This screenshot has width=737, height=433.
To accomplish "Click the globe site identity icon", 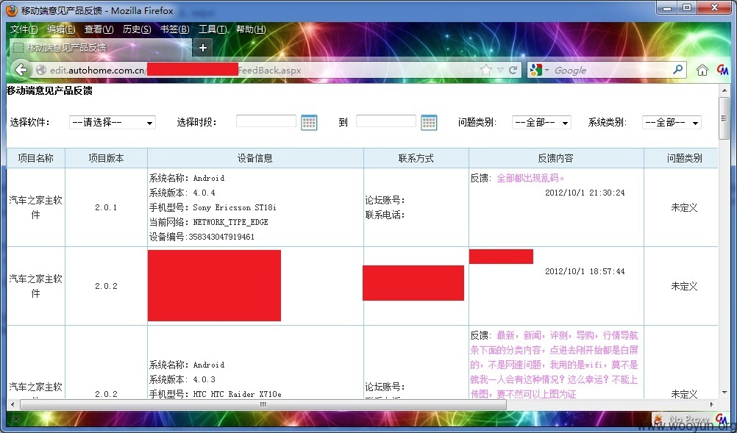I will coord(41,70).
